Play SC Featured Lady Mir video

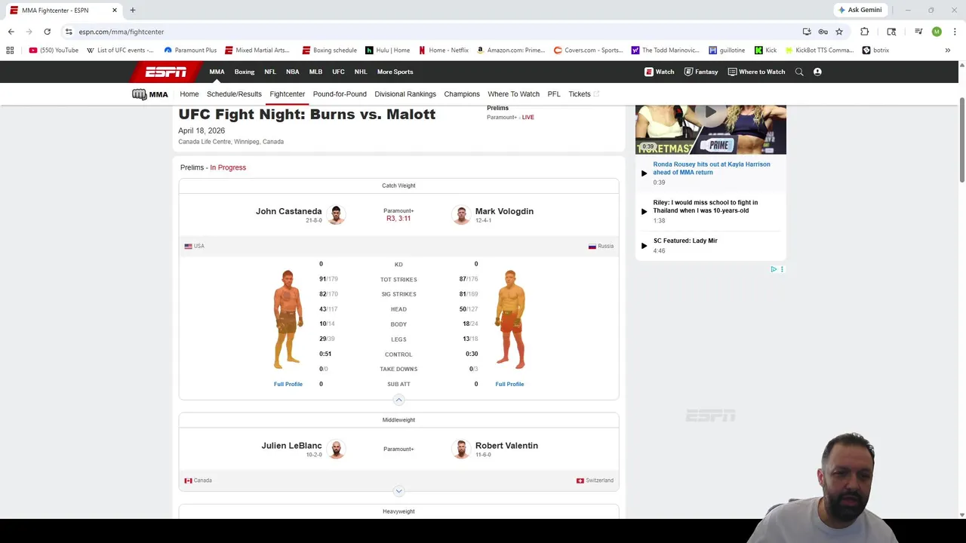[685, 241]
